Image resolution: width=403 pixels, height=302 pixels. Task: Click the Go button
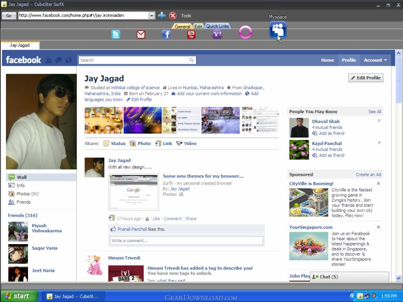9,15
